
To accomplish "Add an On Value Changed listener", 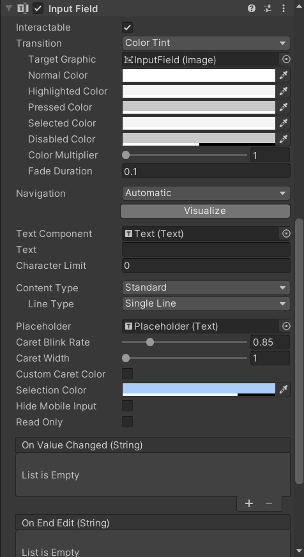I will pos(249,503).
